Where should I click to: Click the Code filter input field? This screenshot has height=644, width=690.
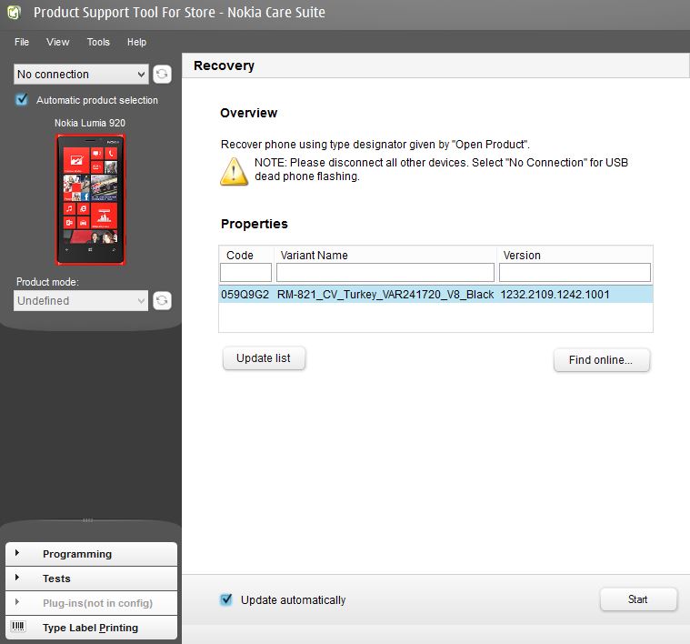click(x=245, y=273)
